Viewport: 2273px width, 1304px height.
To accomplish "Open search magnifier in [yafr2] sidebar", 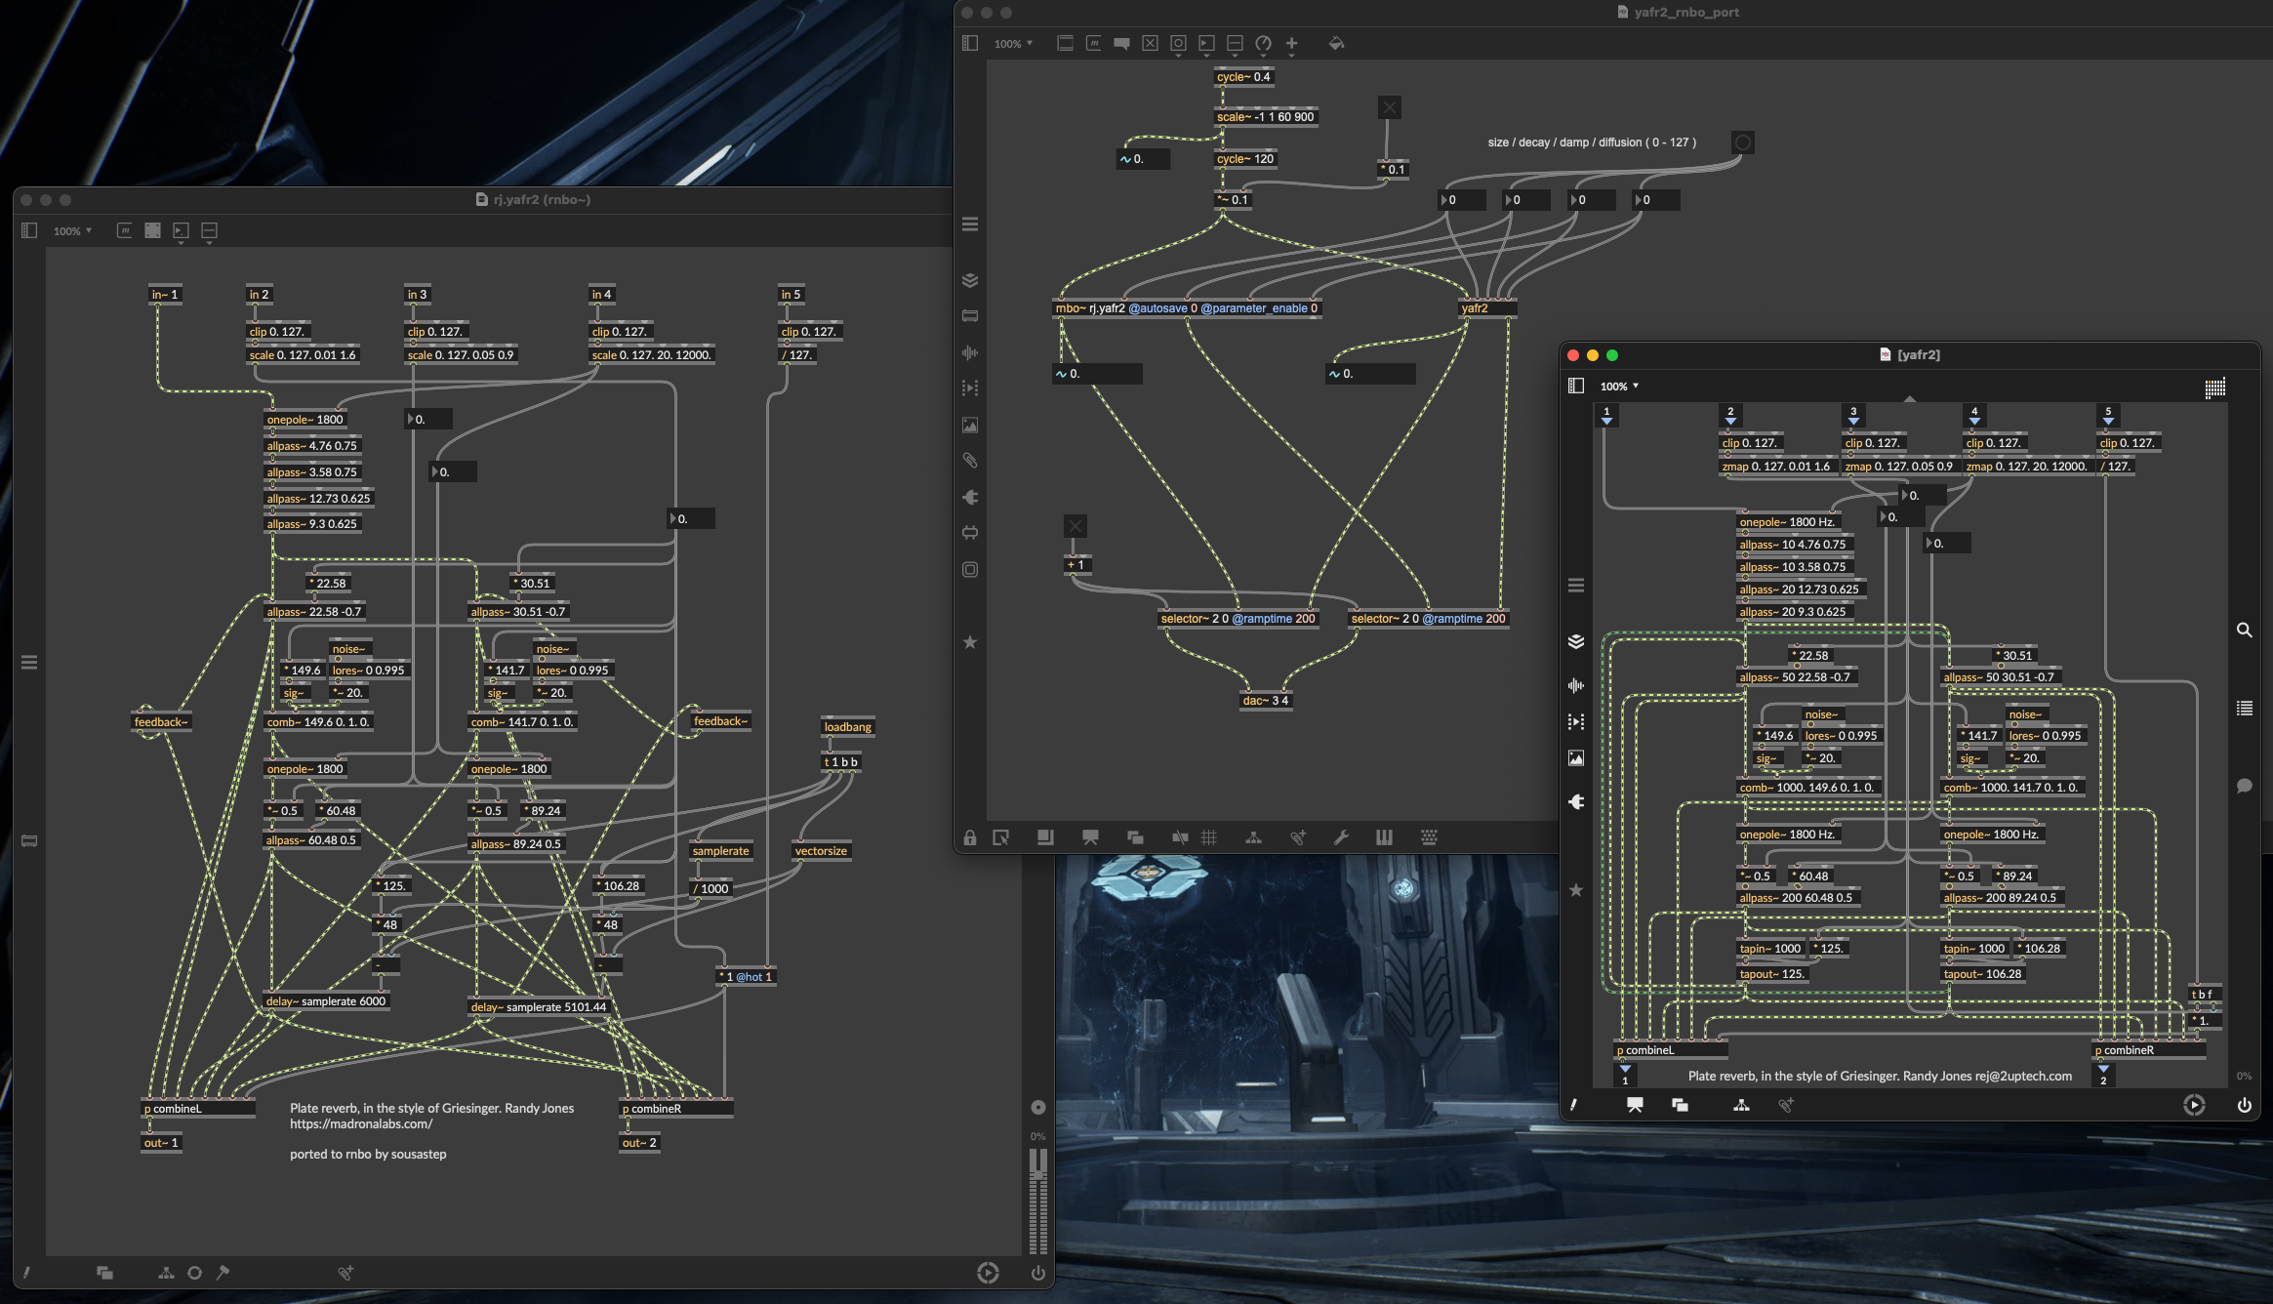I will [2244, 631].
